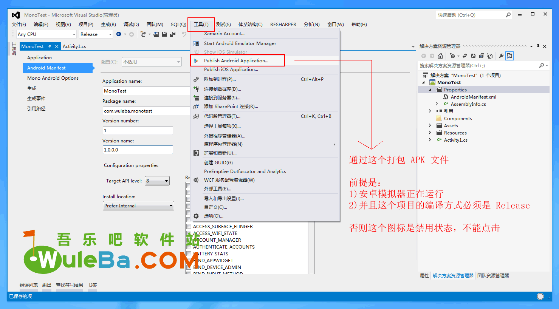Click the 扩展和更新 icon in menu

point(196,153)
